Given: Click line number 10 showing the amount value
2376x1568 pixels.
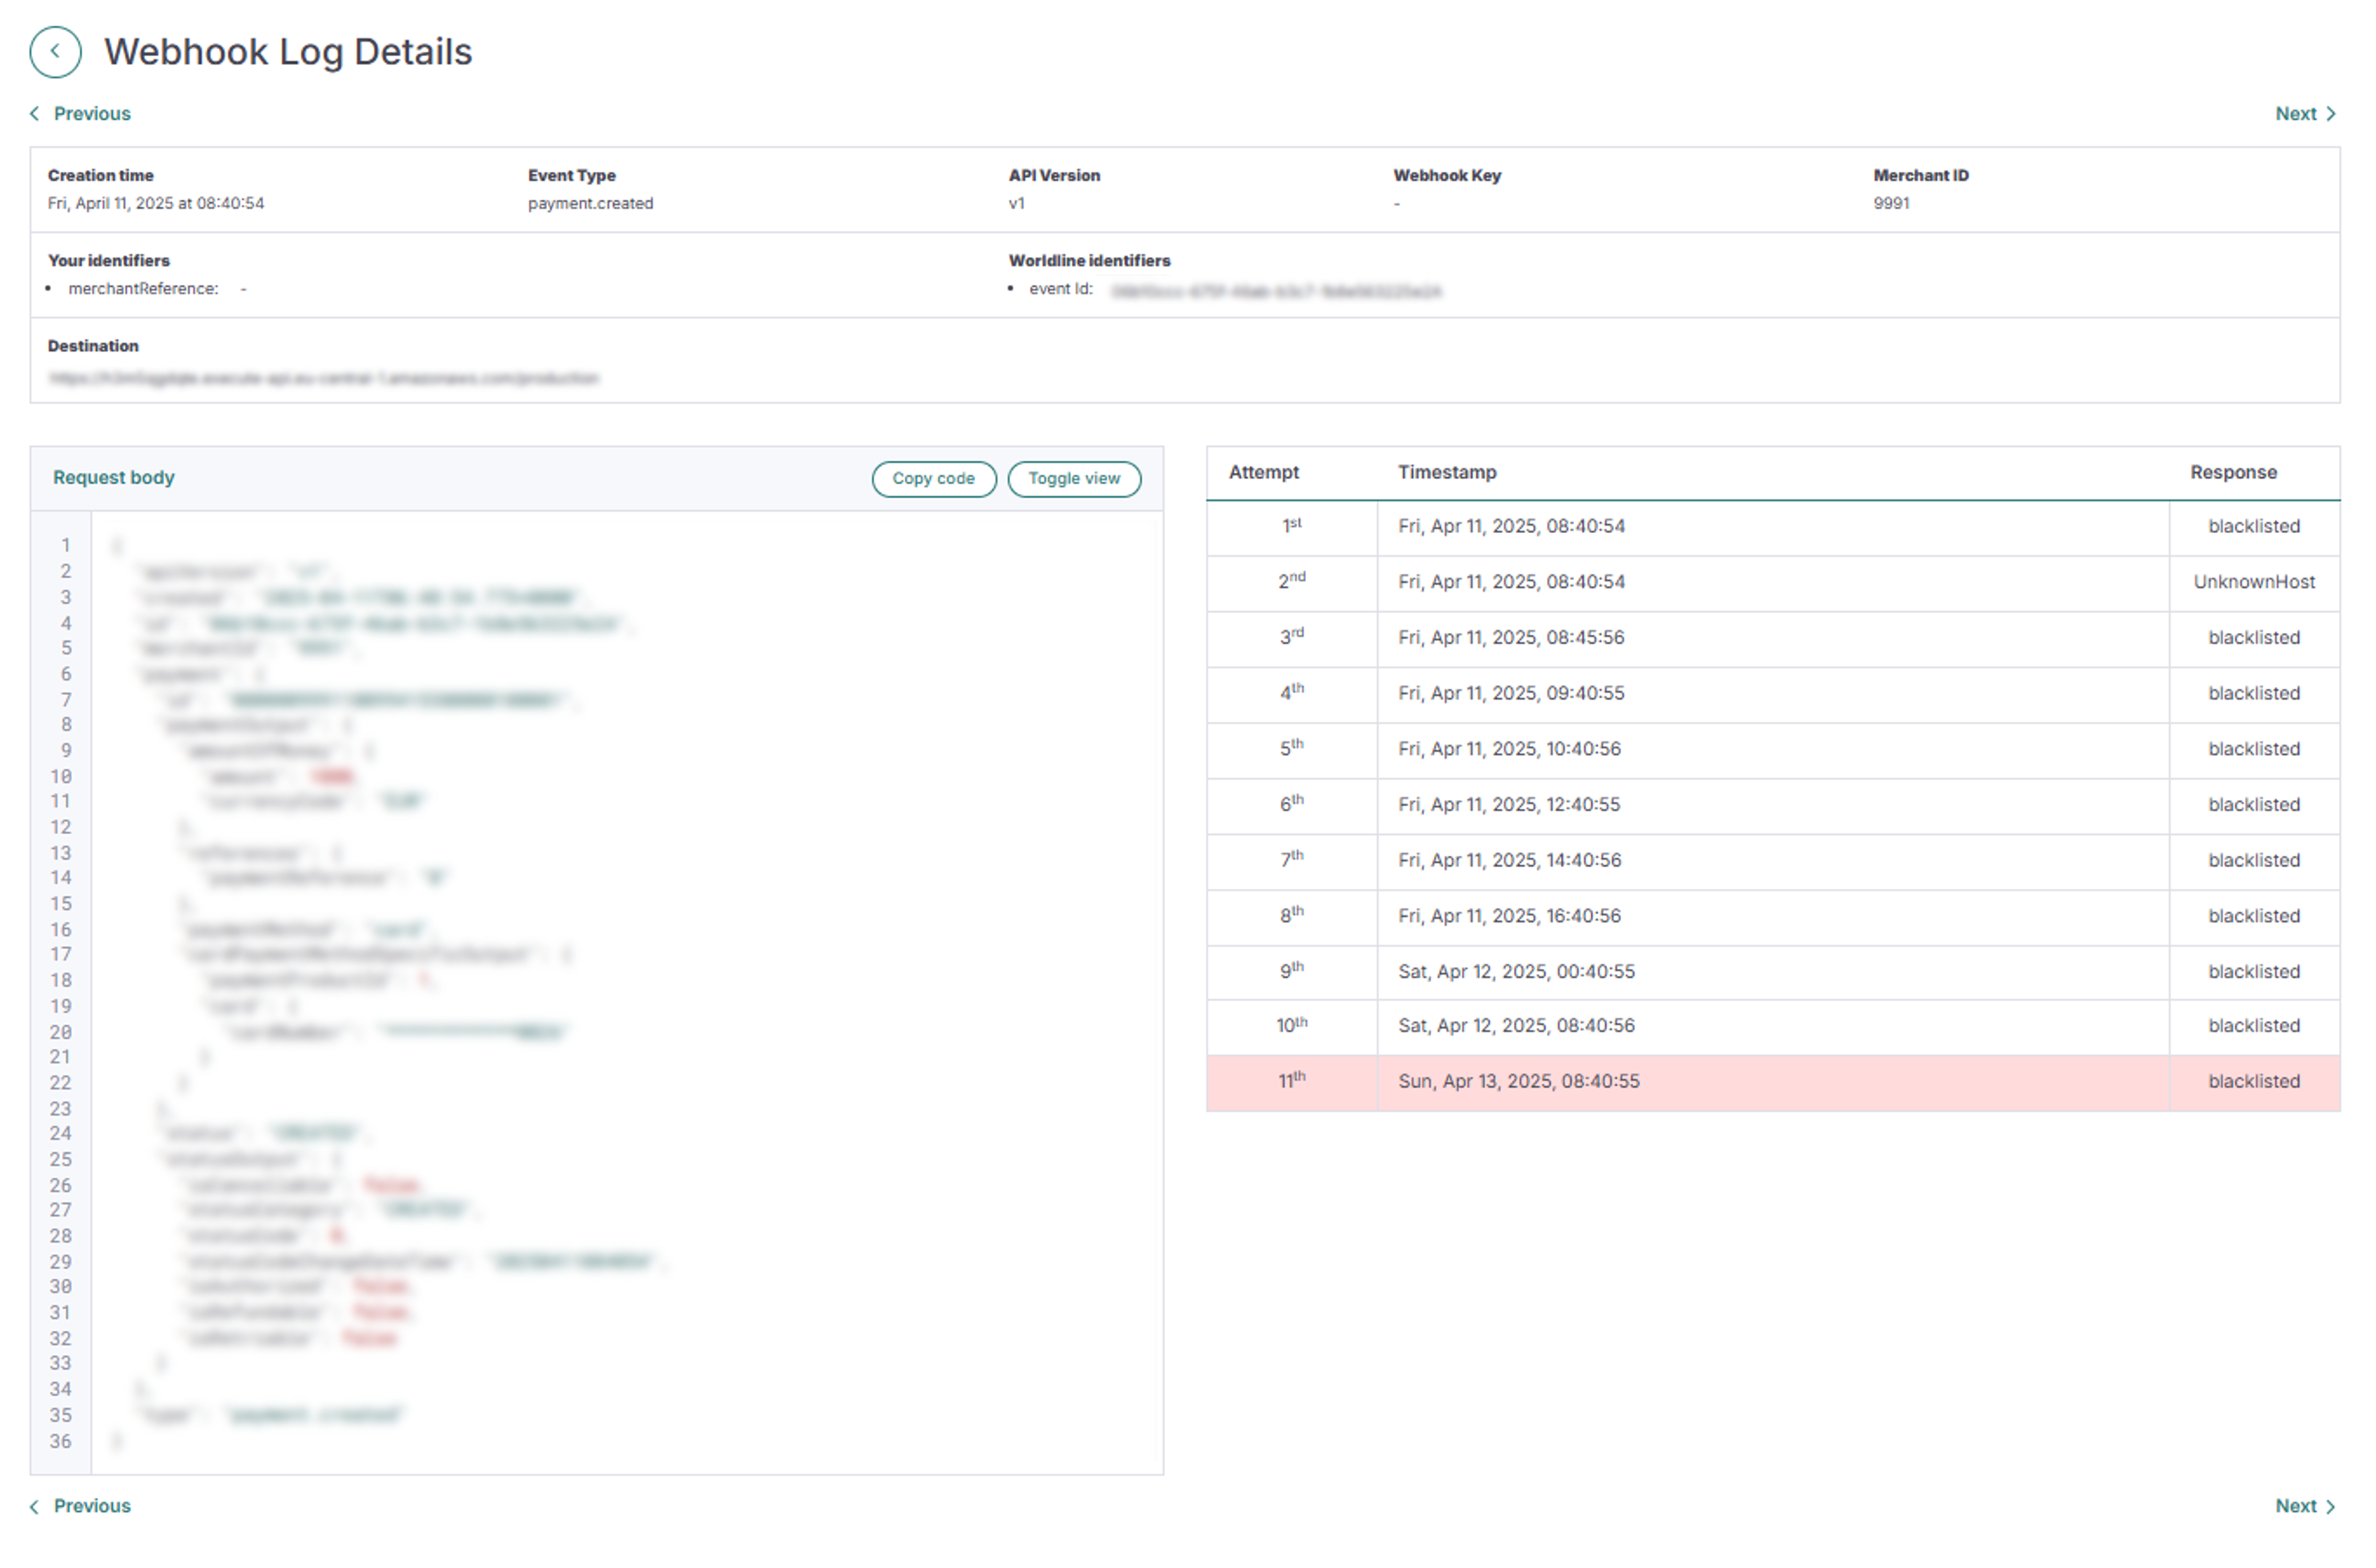Looking at the screenshot, I should pos(61,775).
